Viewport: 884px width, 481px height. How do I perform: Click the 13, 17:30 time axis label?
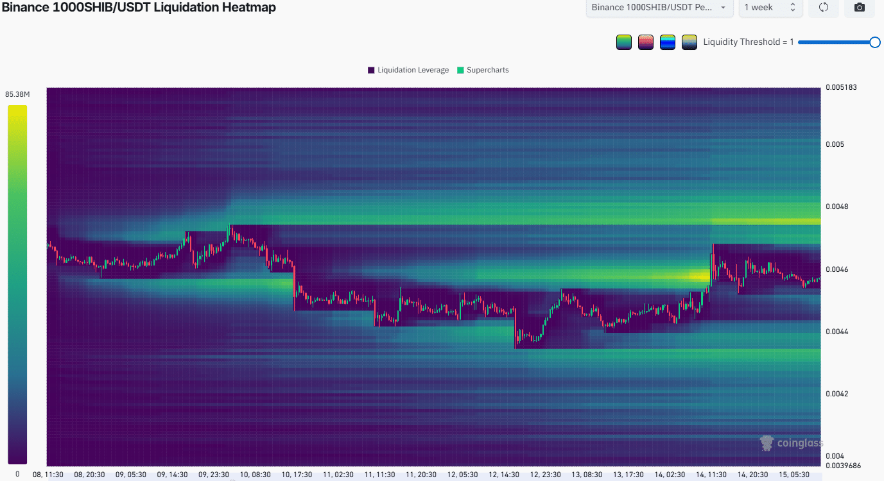(628, 475)
